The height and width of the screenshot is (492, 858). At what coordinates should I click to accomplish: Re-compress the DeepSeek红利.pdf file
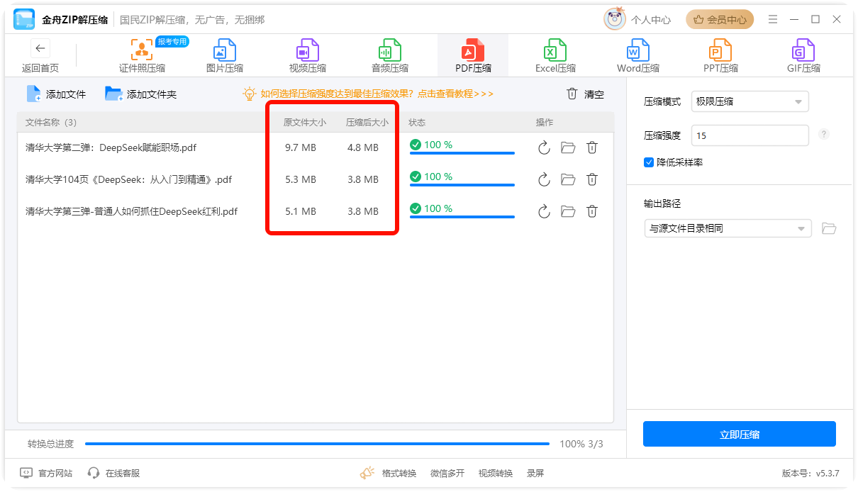point(544,211)
